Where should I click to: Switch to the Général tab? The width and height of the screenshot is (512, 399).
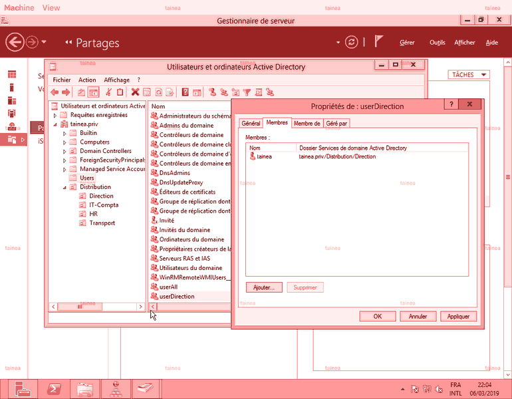(x=251, y=124)
